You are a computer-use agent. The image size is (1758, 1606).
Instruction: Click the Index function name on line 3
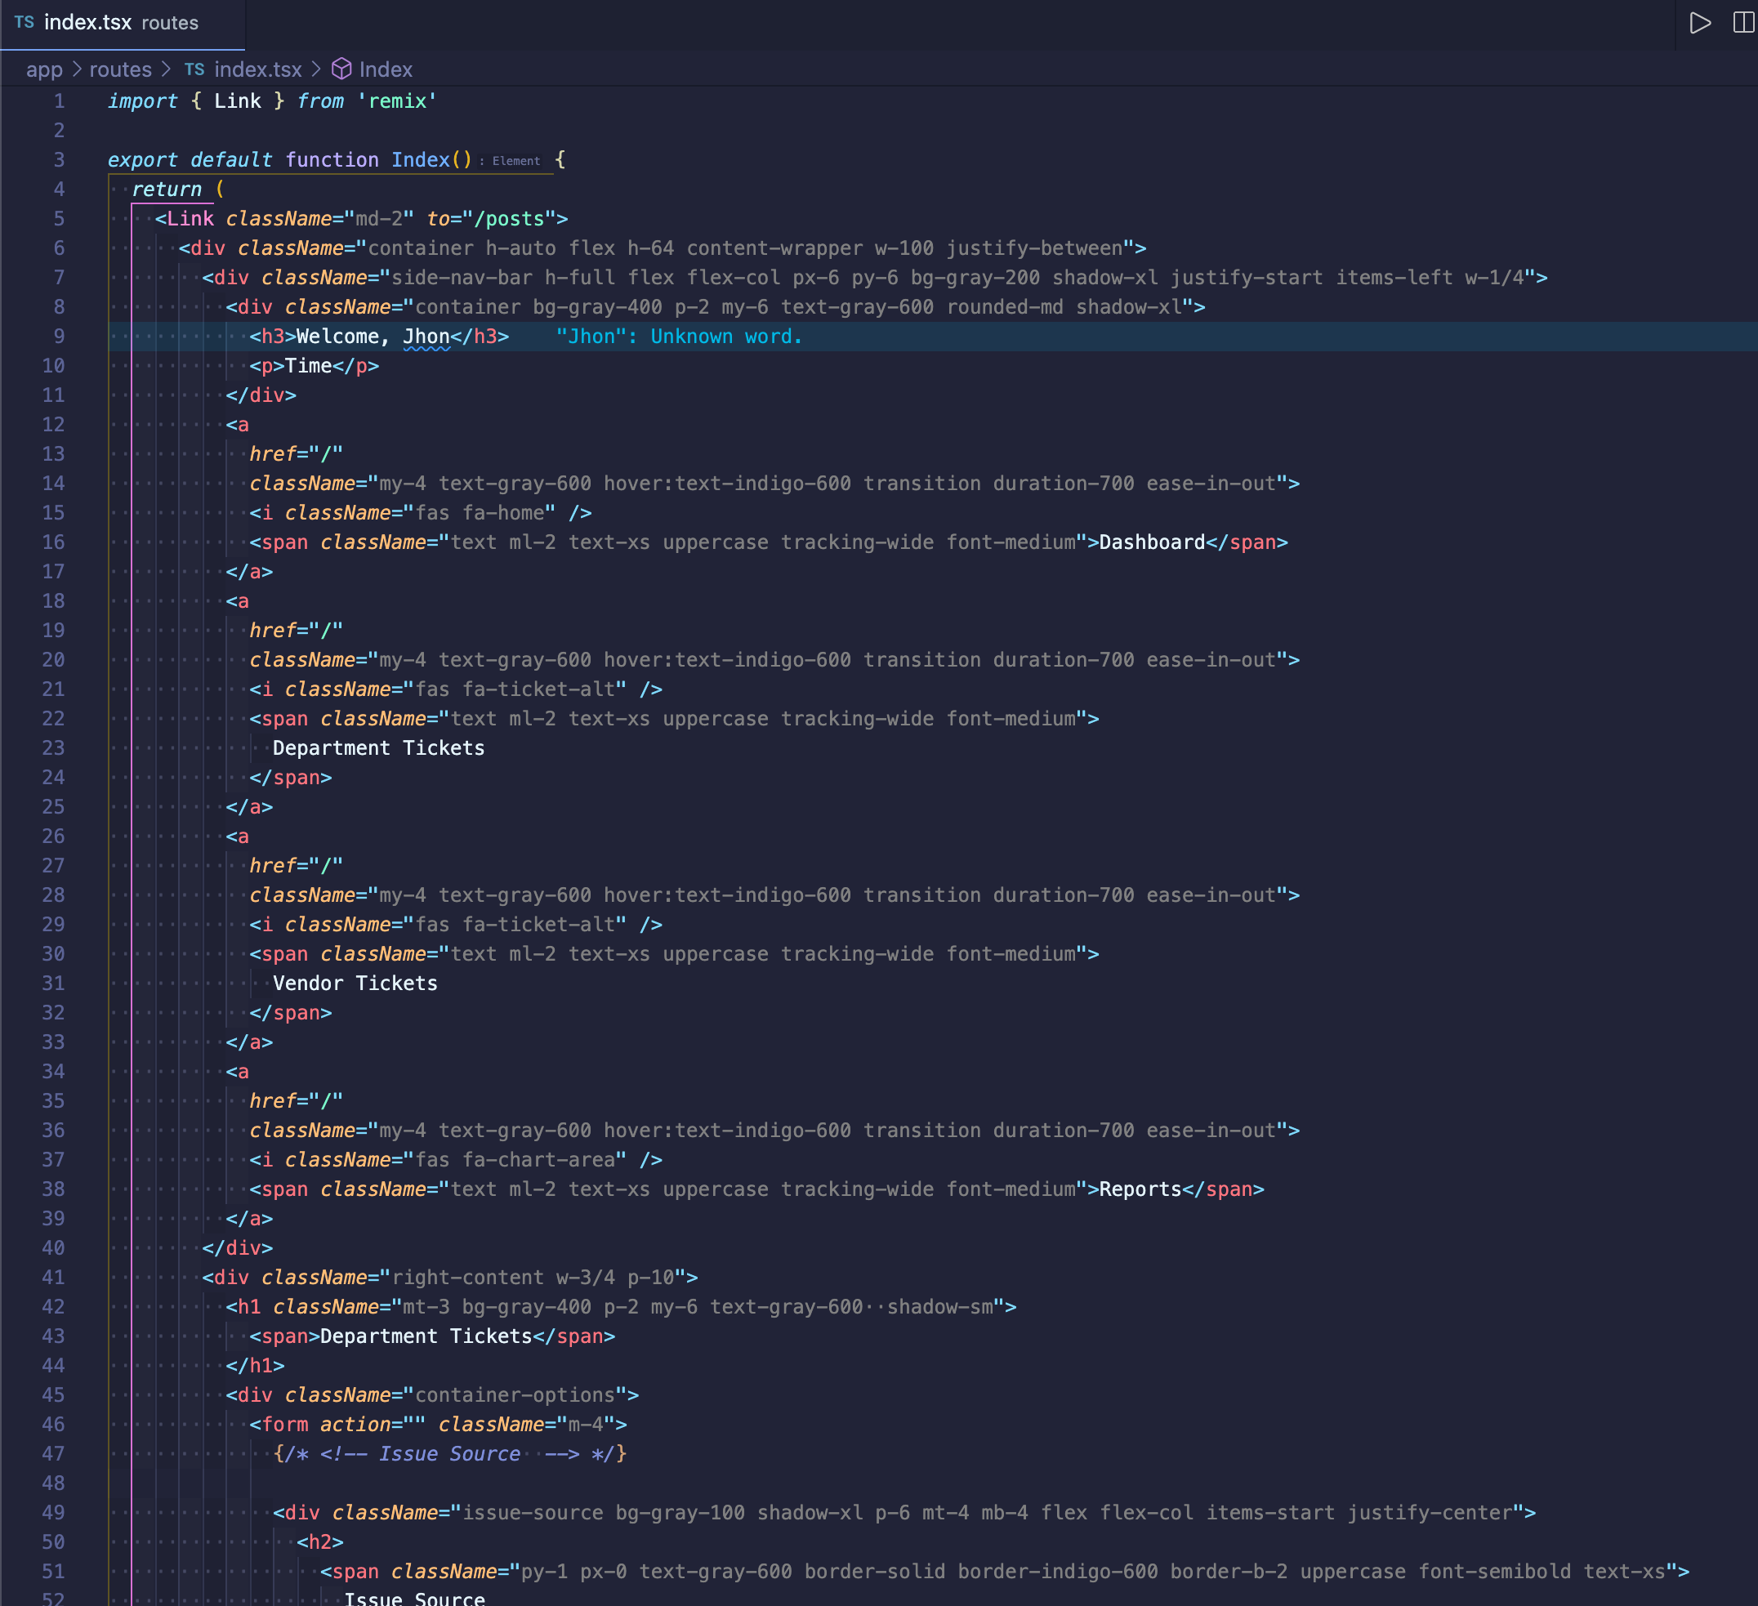[421, 159]
